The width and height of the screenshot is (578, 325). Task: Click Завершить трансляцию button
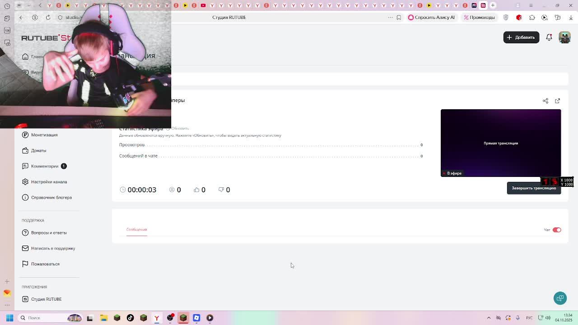534,188
